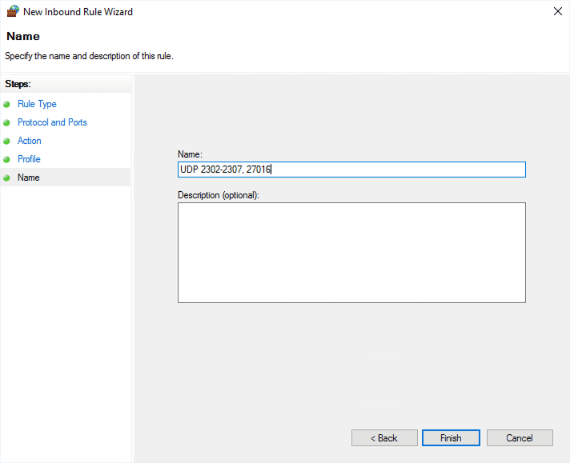Close the wizard window with X
The width and height of the screenshot is (570, 463).
point(557,12)
